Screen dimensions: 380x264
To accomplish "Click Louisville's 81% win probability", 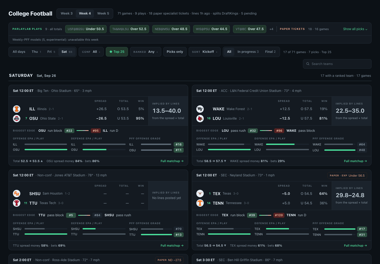I will pos(323,119).
